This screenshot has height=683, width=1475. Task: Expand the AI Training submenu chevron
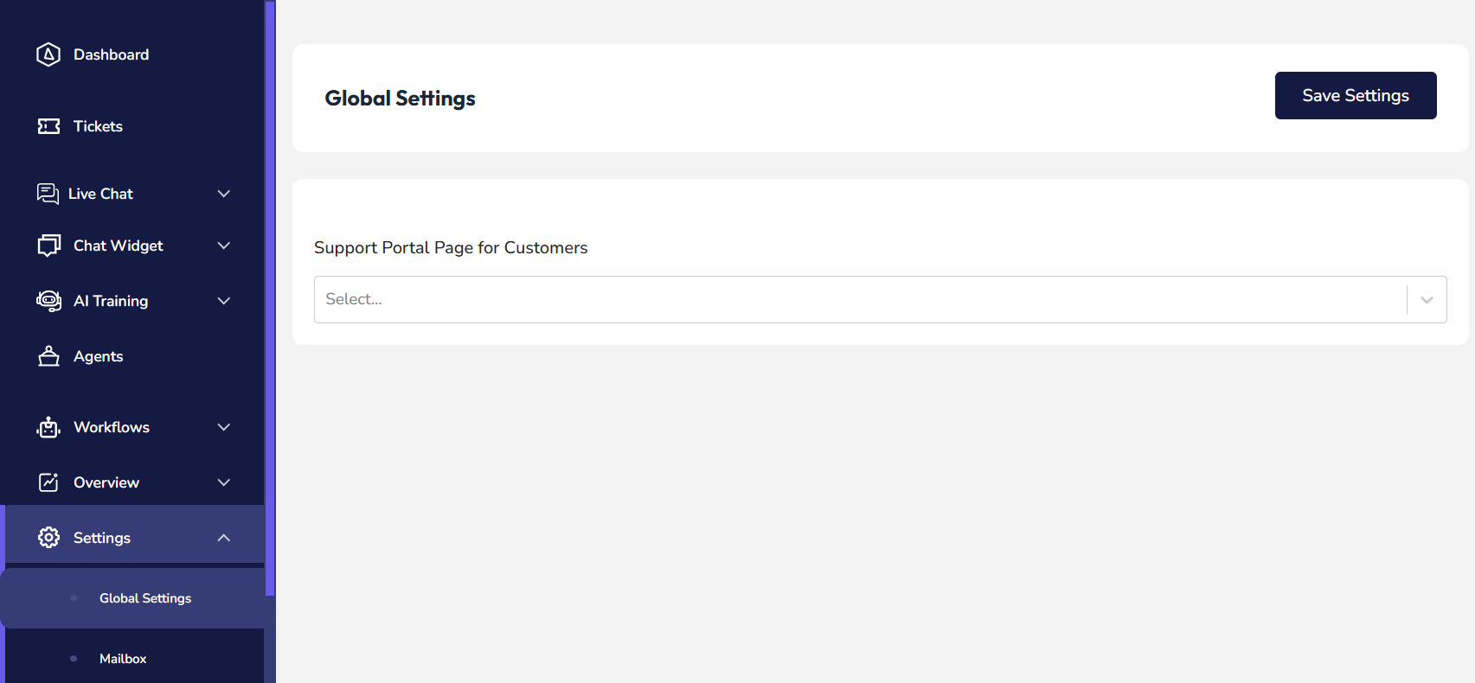[x=224, y=301]
